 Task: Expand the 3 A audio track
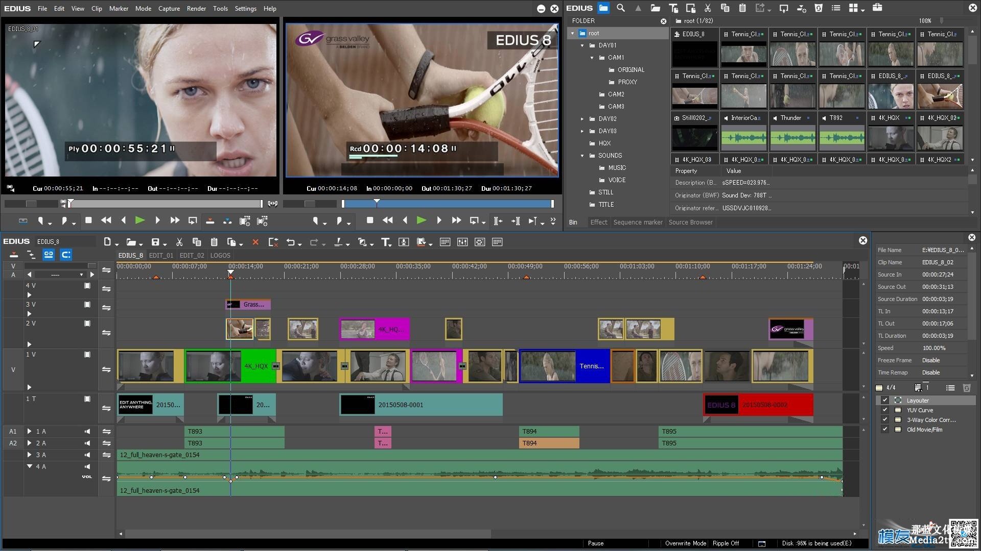[x=29, y=455]
